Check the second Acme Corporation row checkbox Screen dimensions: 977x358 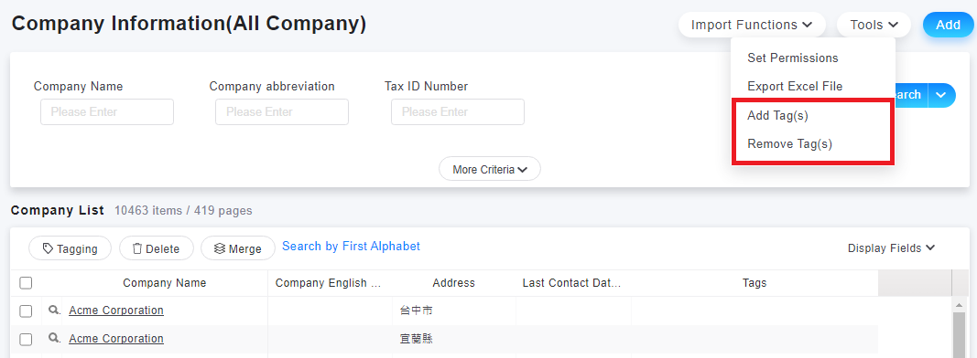click(x=26, y=340)
